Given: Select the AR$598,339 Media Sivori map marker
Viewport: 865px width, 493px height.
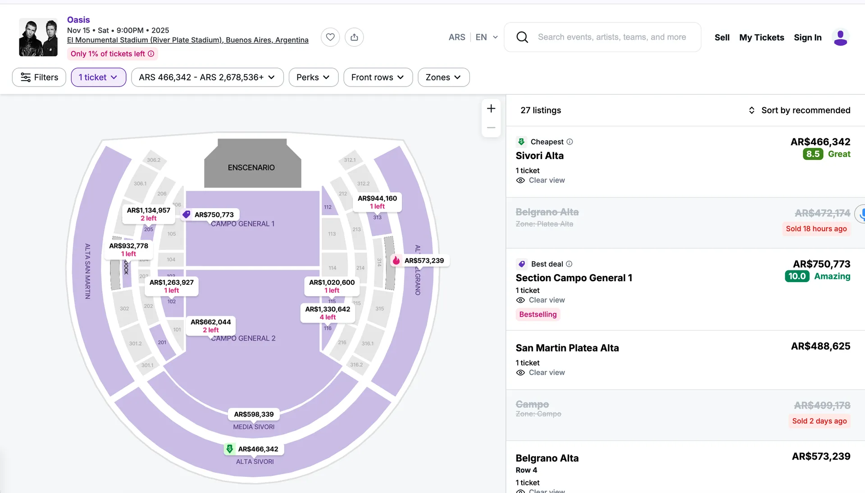Looking at the screenshot, I should [x=254, y=414].
